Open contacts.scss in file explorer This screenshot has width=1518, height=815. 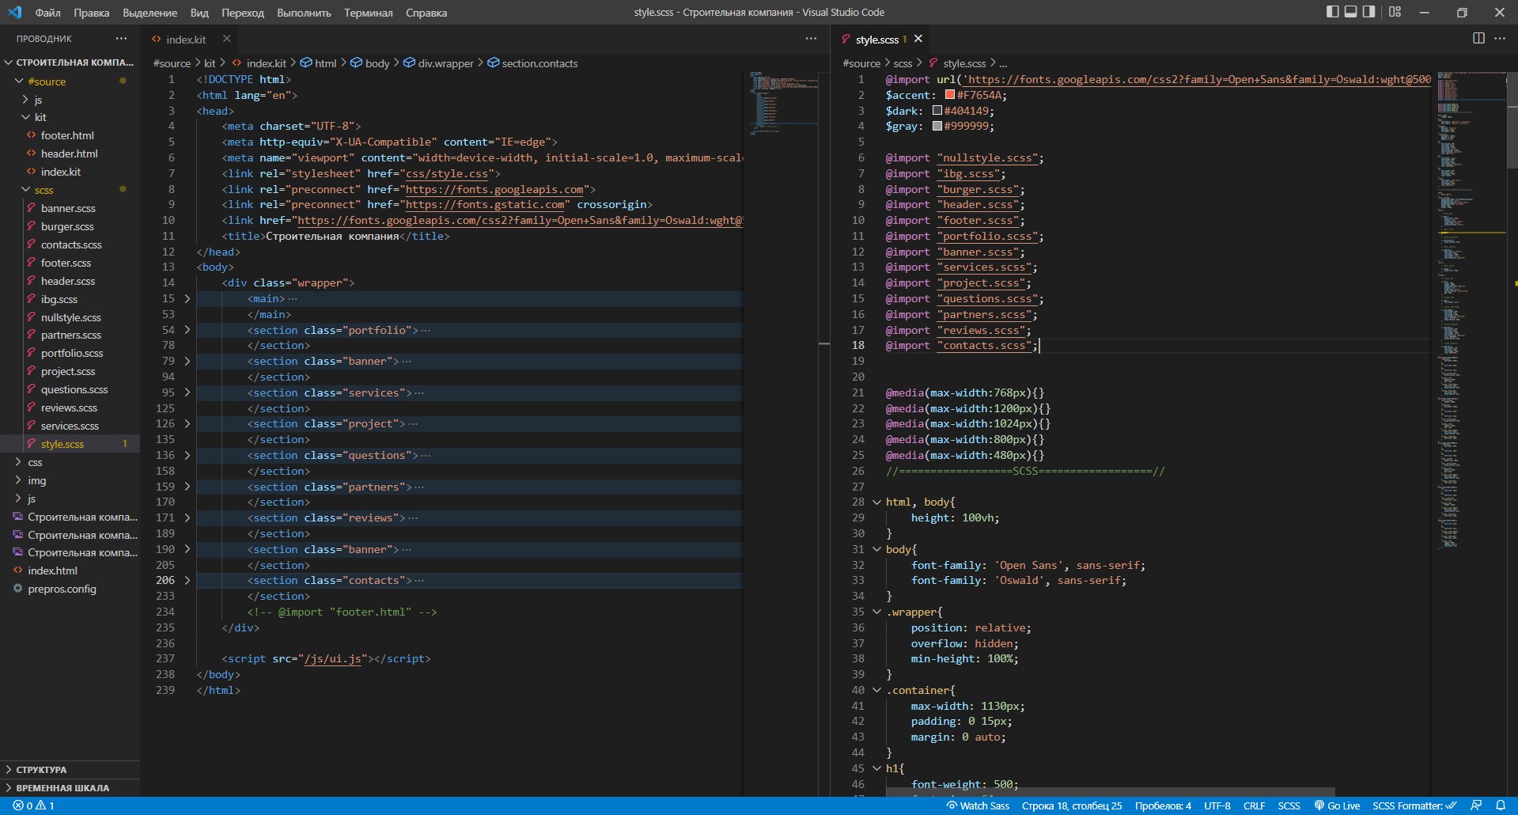click(71, 244)
